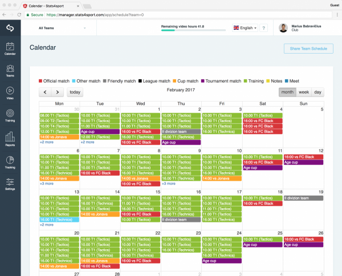Open 10.00 T4 (Tactics) event
The image size is (342, 276).
tap(59, 126)
